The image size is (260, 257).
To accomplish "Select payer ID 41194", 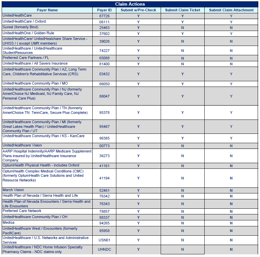I will 104,178.
